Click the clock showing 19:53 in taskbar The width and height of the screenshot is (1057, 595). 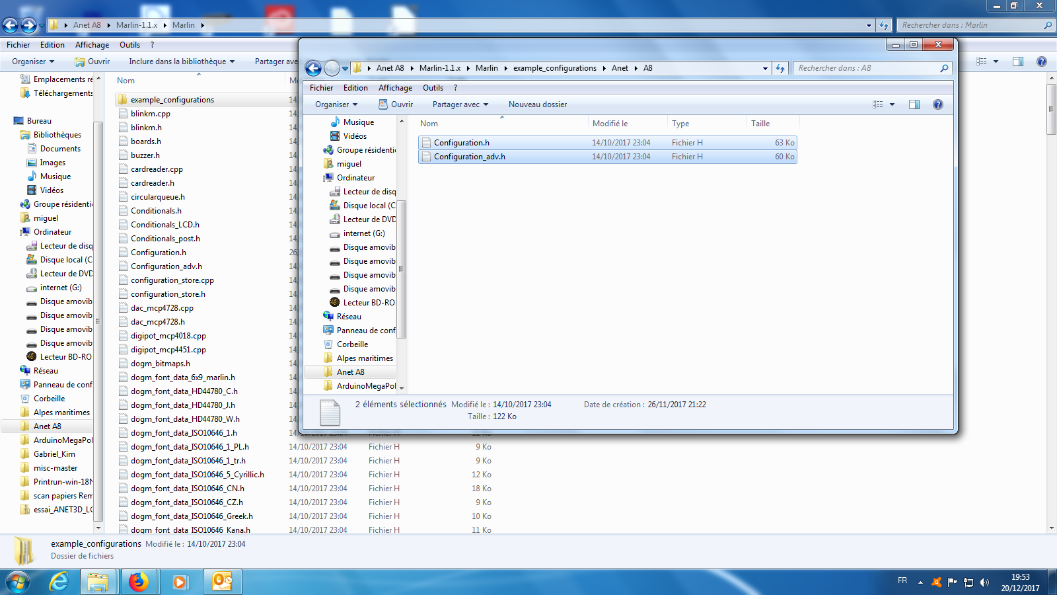click(x=1020, y=577)
